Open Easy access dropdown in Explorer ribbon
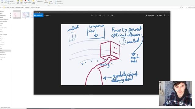195x109 pixels. (x=39, y=1)
